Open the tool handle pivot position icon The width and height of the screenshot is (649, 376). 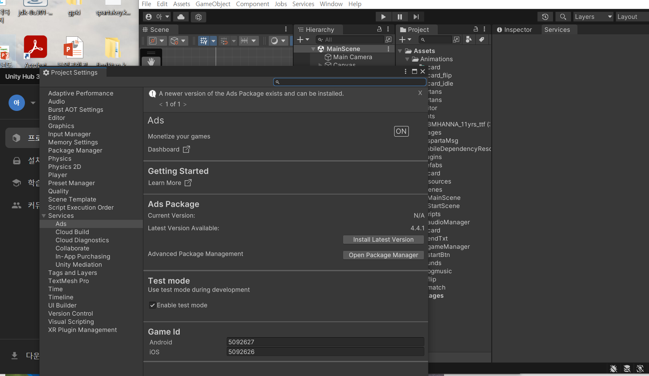pyautogui.click(x=153, y=41)
